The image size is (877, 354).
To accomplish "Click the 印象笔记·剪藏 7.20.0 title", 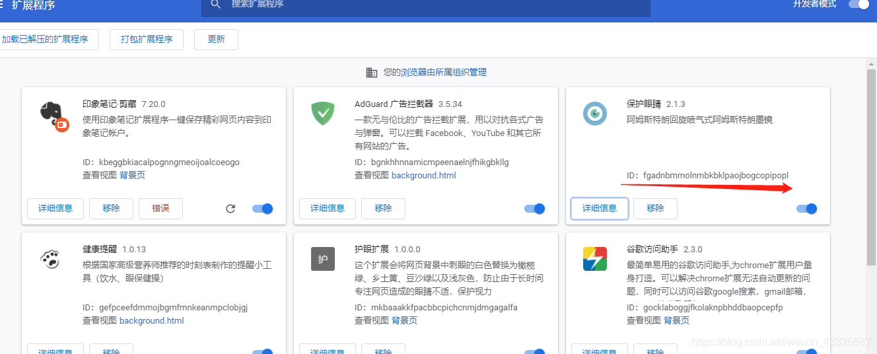I will [123, 104].
